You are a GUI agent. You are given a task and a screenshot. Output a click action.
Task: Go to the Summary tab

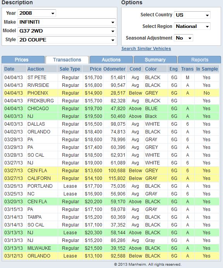(x=155, y=60)
